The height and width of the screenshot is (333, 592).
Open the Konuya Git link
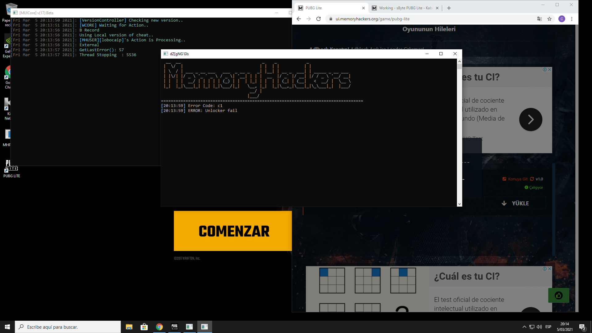(x=515, y=179)
